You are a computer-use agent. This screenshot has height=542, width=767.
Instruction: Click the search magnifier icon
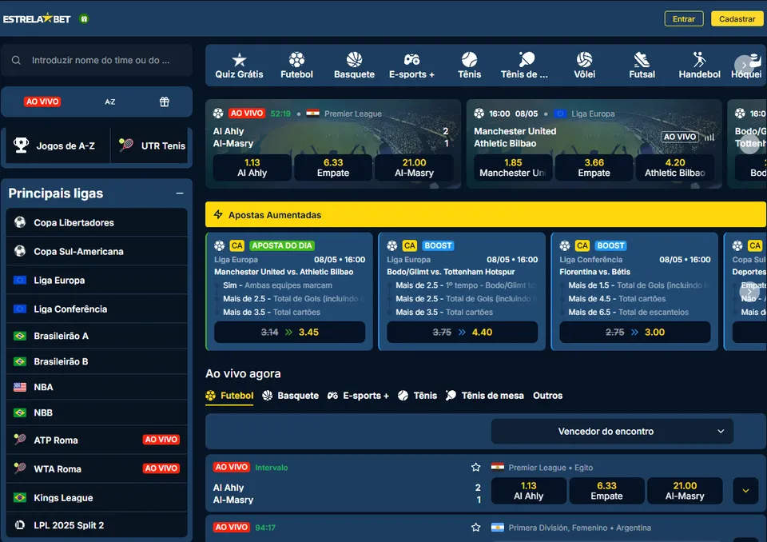16,60
